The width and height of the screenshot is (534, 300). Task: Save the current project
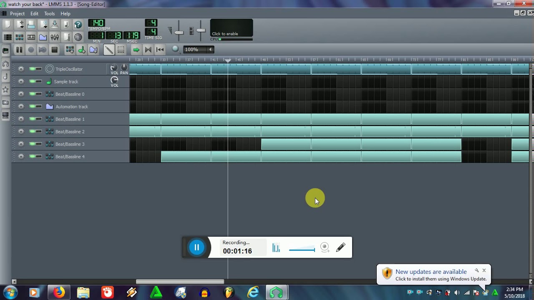[x=54, y=25]
